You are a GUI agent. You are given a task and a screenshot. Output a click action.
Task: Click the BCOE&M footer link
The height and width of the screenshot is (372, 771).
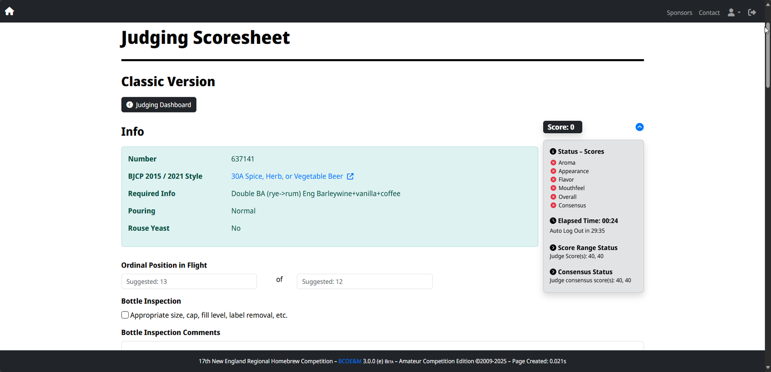pyautogui.click(x=349, y=361)
